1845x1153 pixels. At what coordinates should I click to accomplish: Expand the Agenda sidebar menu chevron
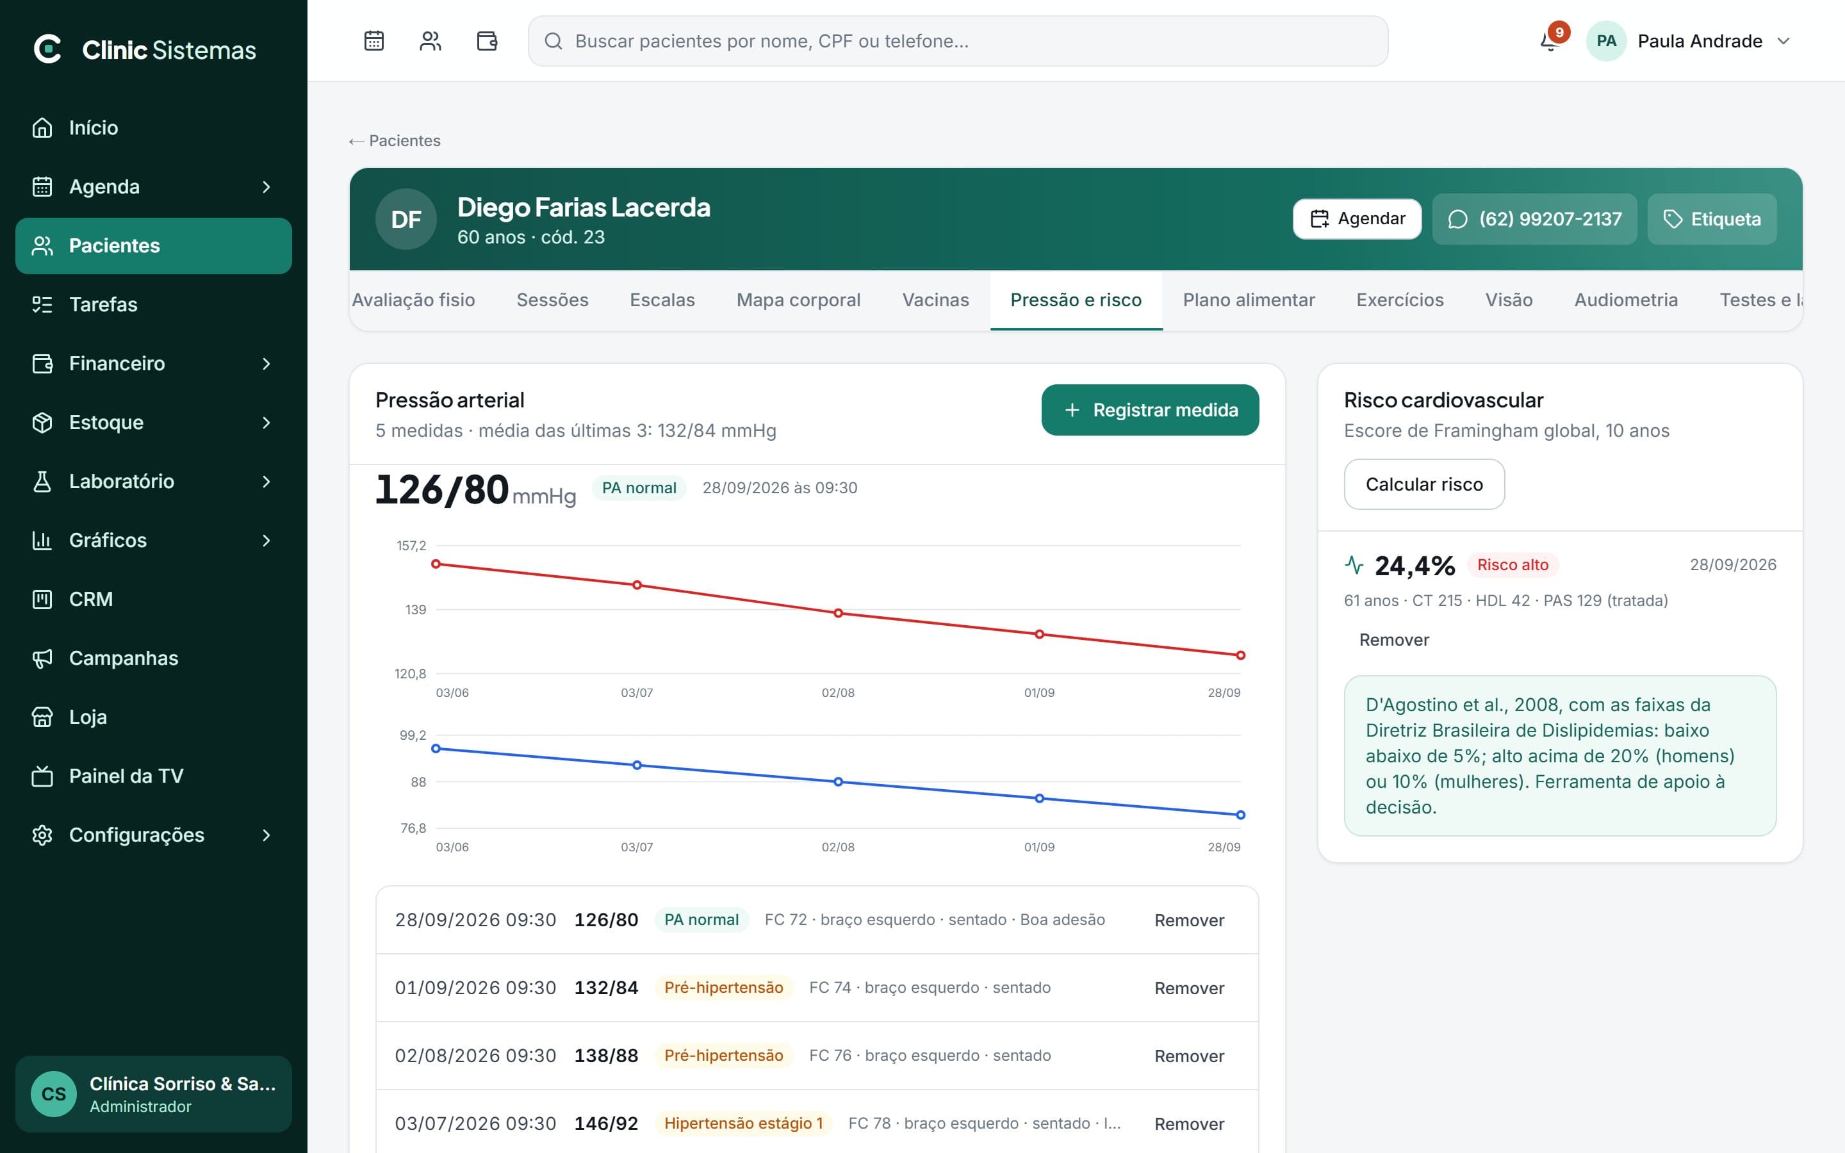pyautogui.click(x=266, y=187)
